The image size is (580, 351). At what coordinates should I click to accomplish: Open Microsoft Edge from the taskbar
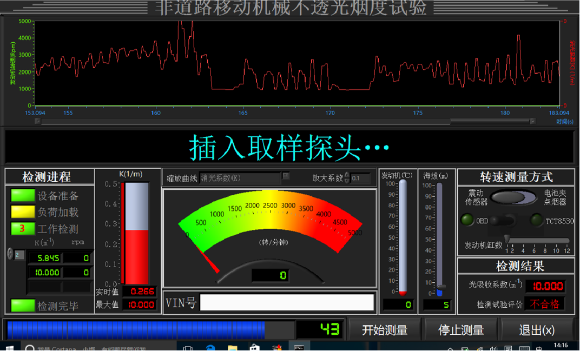coord(210,347)
